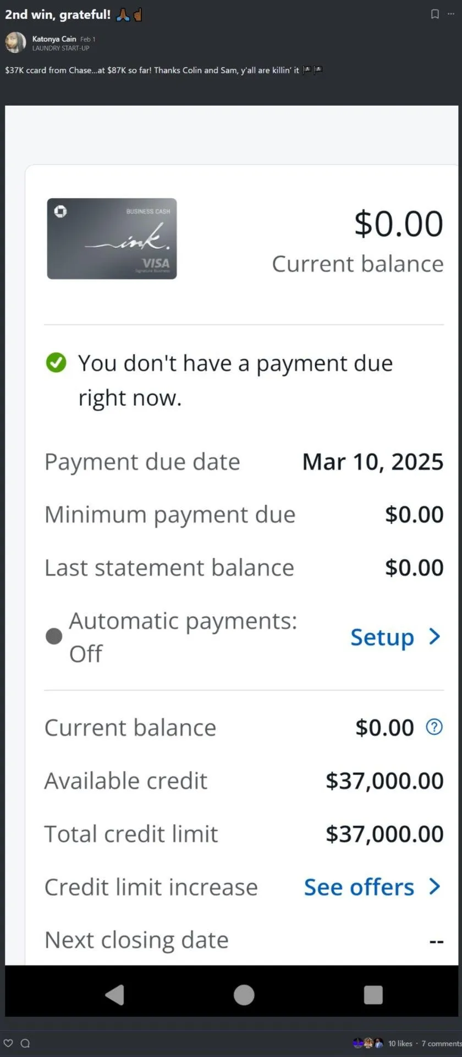The width and height of the screenshot is (462, 1057).
Task: Click the current balance help question icon
Action: coord(434,727)
